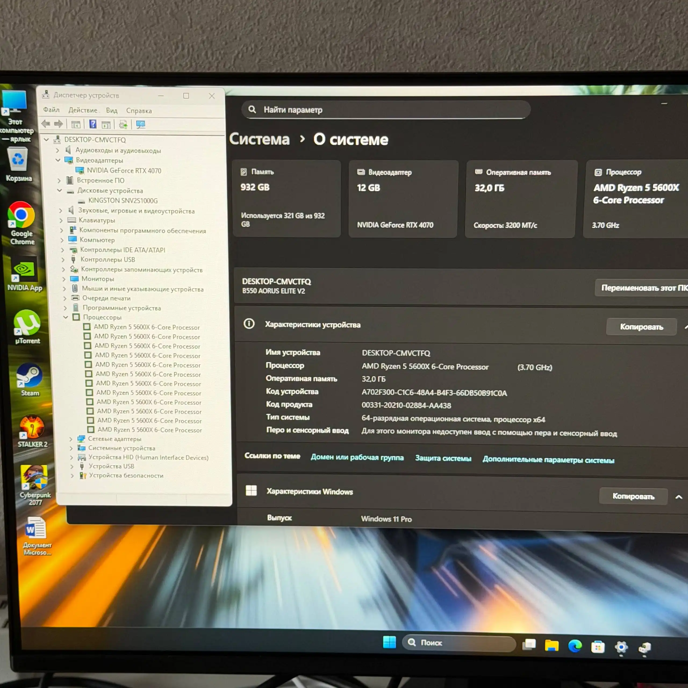Click the Update driver toolbar icon

[x=123, y=125]
